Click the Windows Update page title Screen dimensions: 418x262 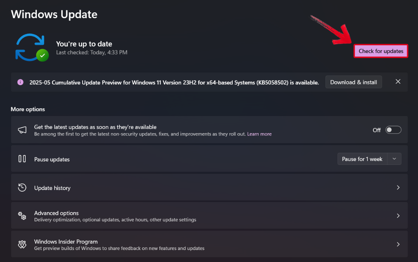coord(54,14)
